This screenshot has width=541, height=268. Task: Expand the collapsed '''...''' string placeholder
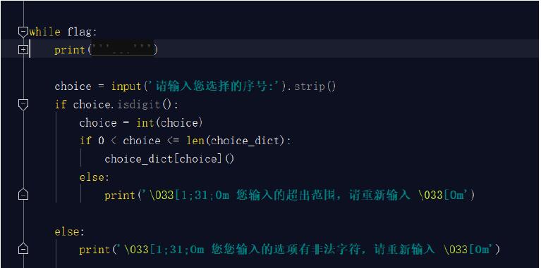[x=123, y=50]
